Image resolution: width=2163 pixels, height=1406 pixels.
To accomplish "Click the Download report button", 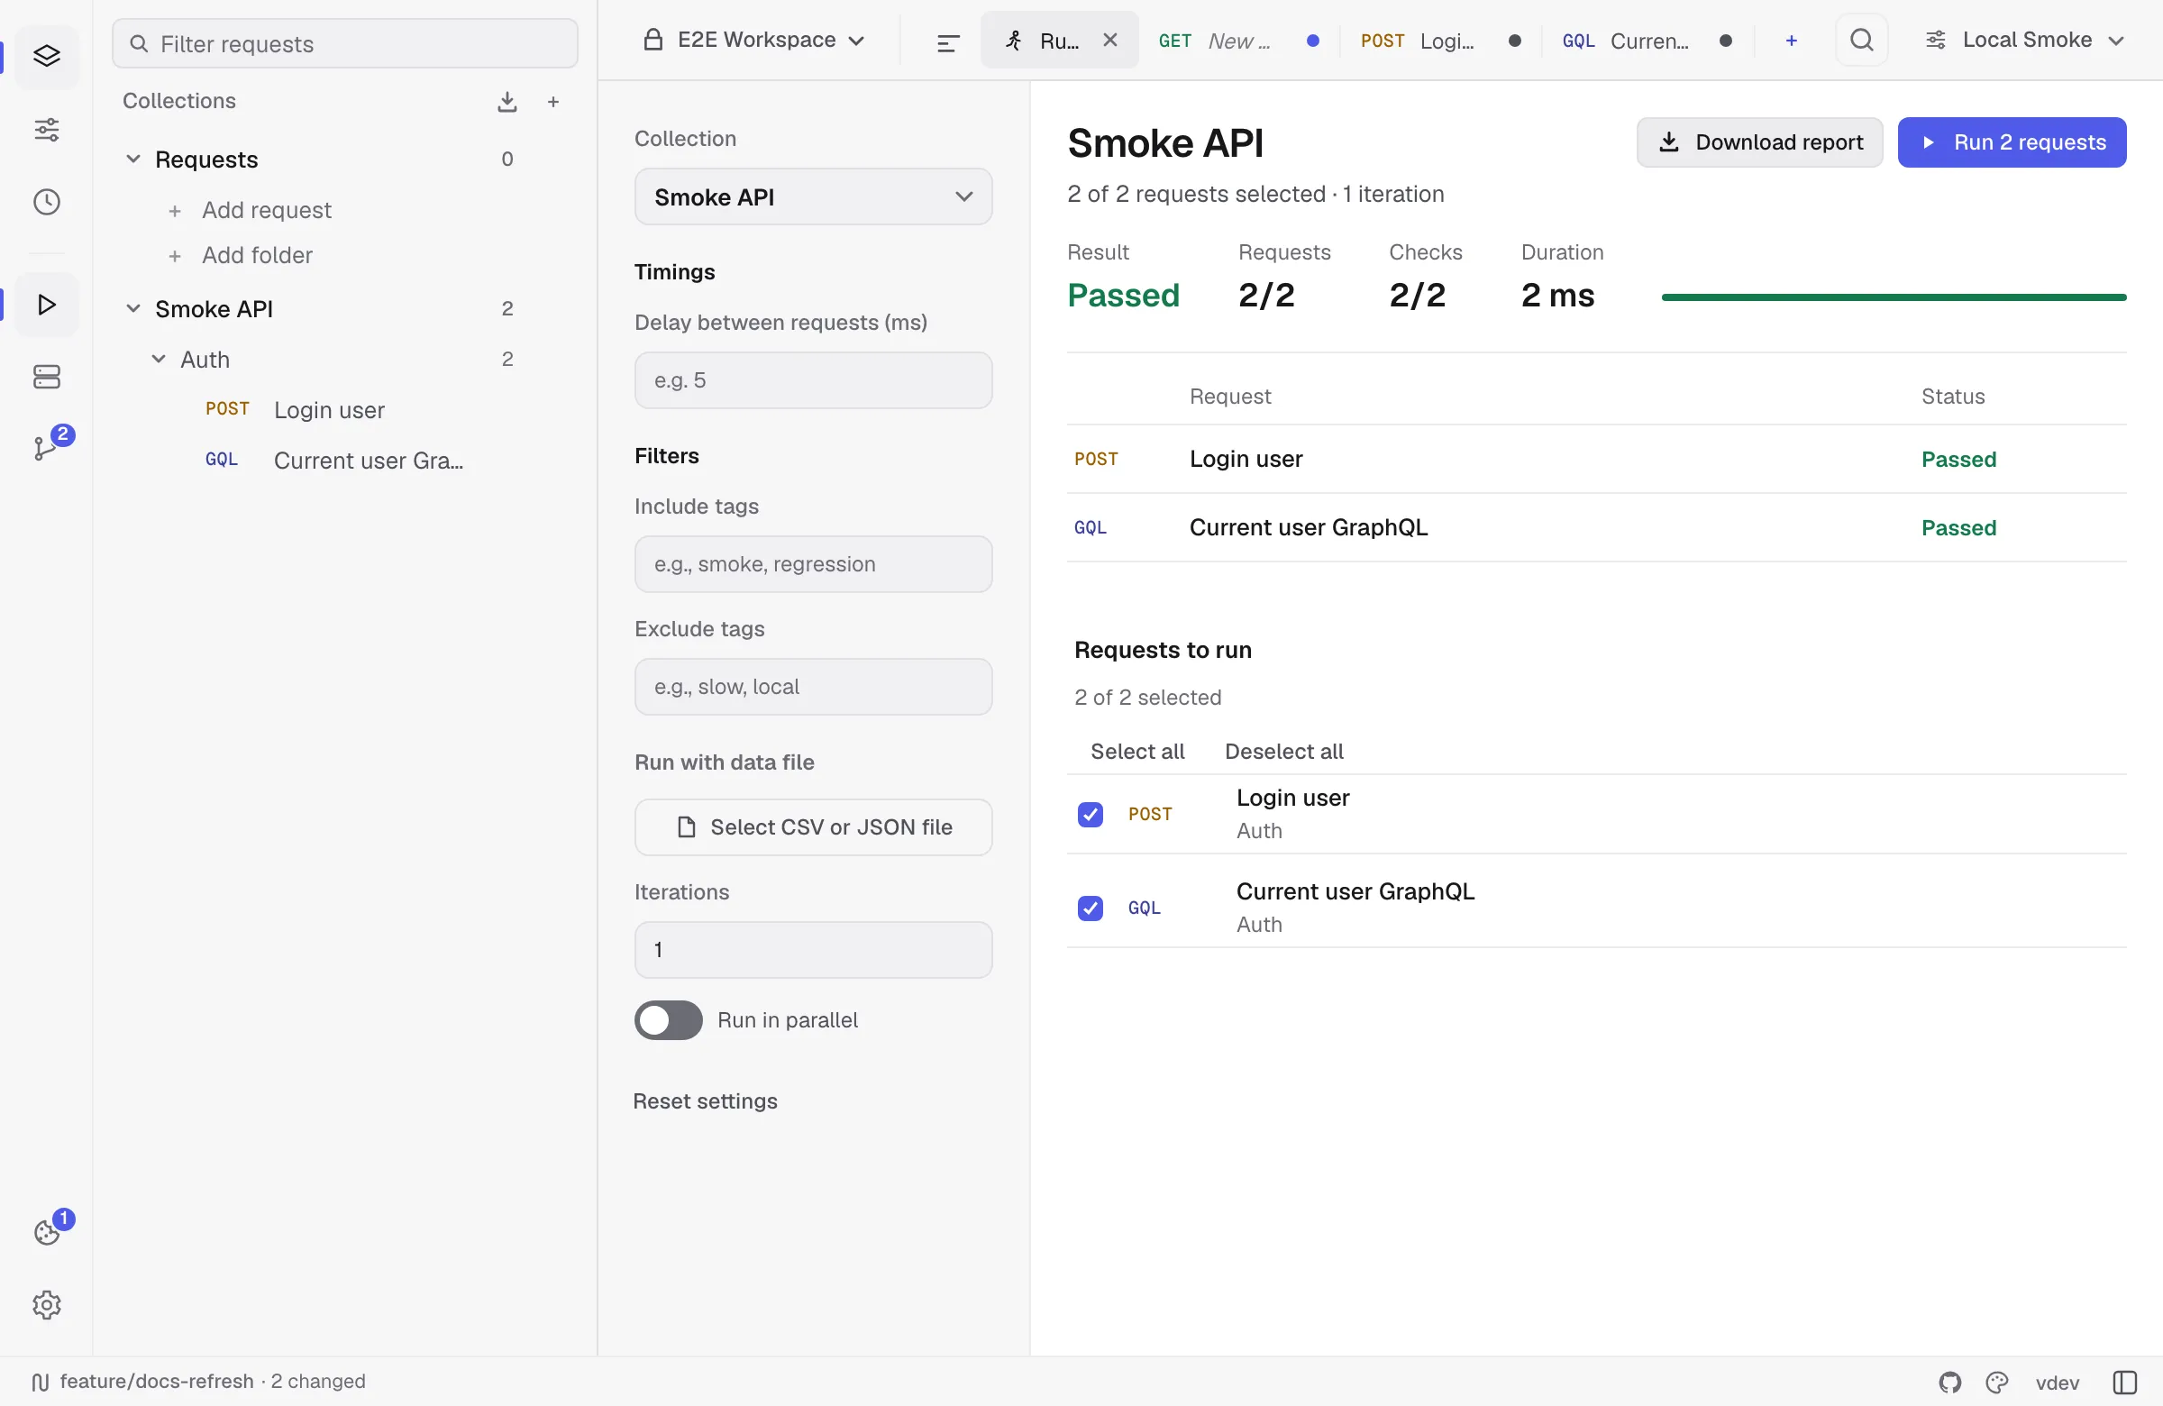I will point(1758,142).
